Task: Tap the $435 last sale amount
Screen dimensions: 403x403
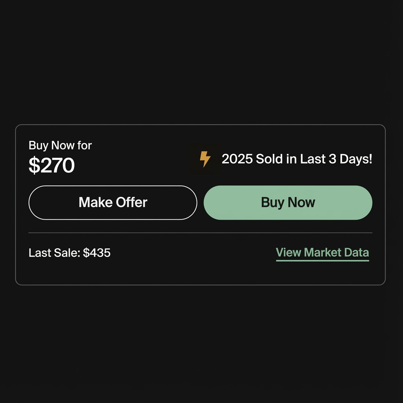Action: point(97,253)
